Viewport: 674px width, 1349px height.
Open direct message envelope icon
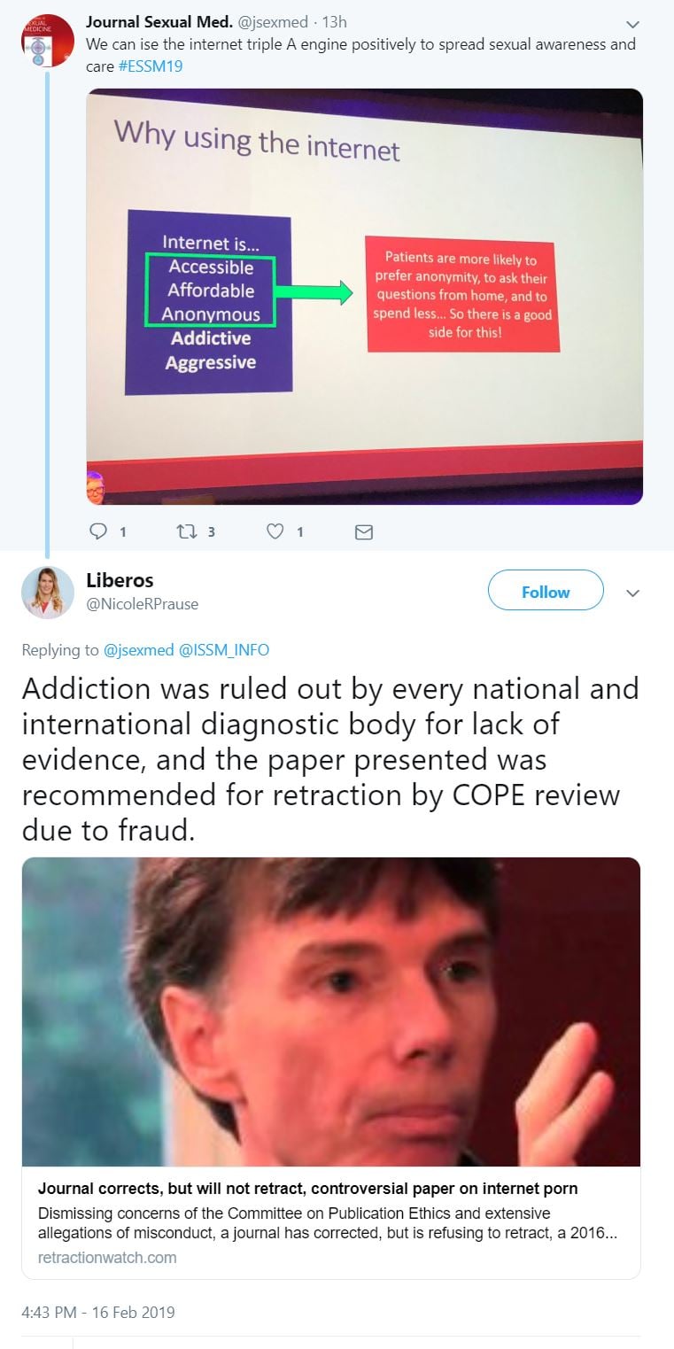coord(363,531)
